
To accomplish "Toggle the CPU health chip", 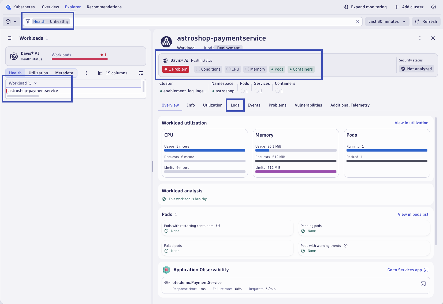I will [x=233, y=69].
